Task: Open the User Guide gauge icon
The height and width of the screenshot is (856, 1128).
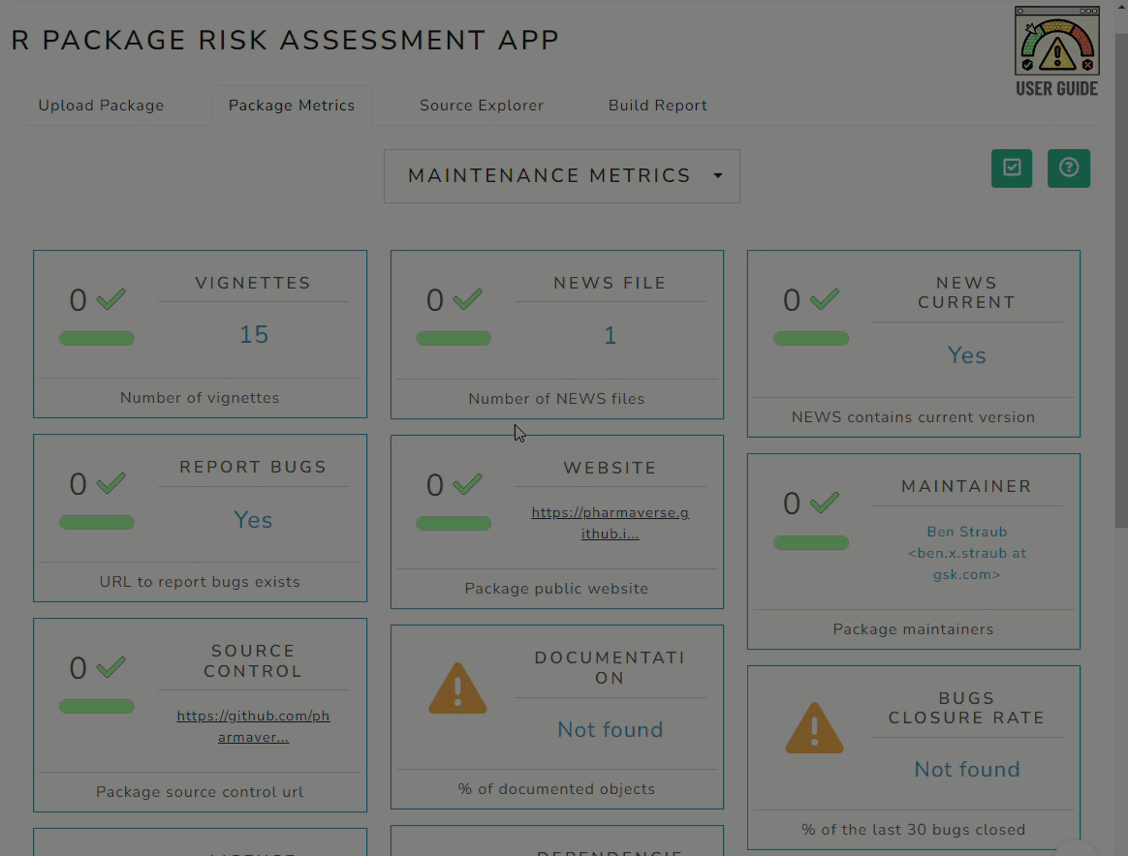Action: [x=1057, y=41]
